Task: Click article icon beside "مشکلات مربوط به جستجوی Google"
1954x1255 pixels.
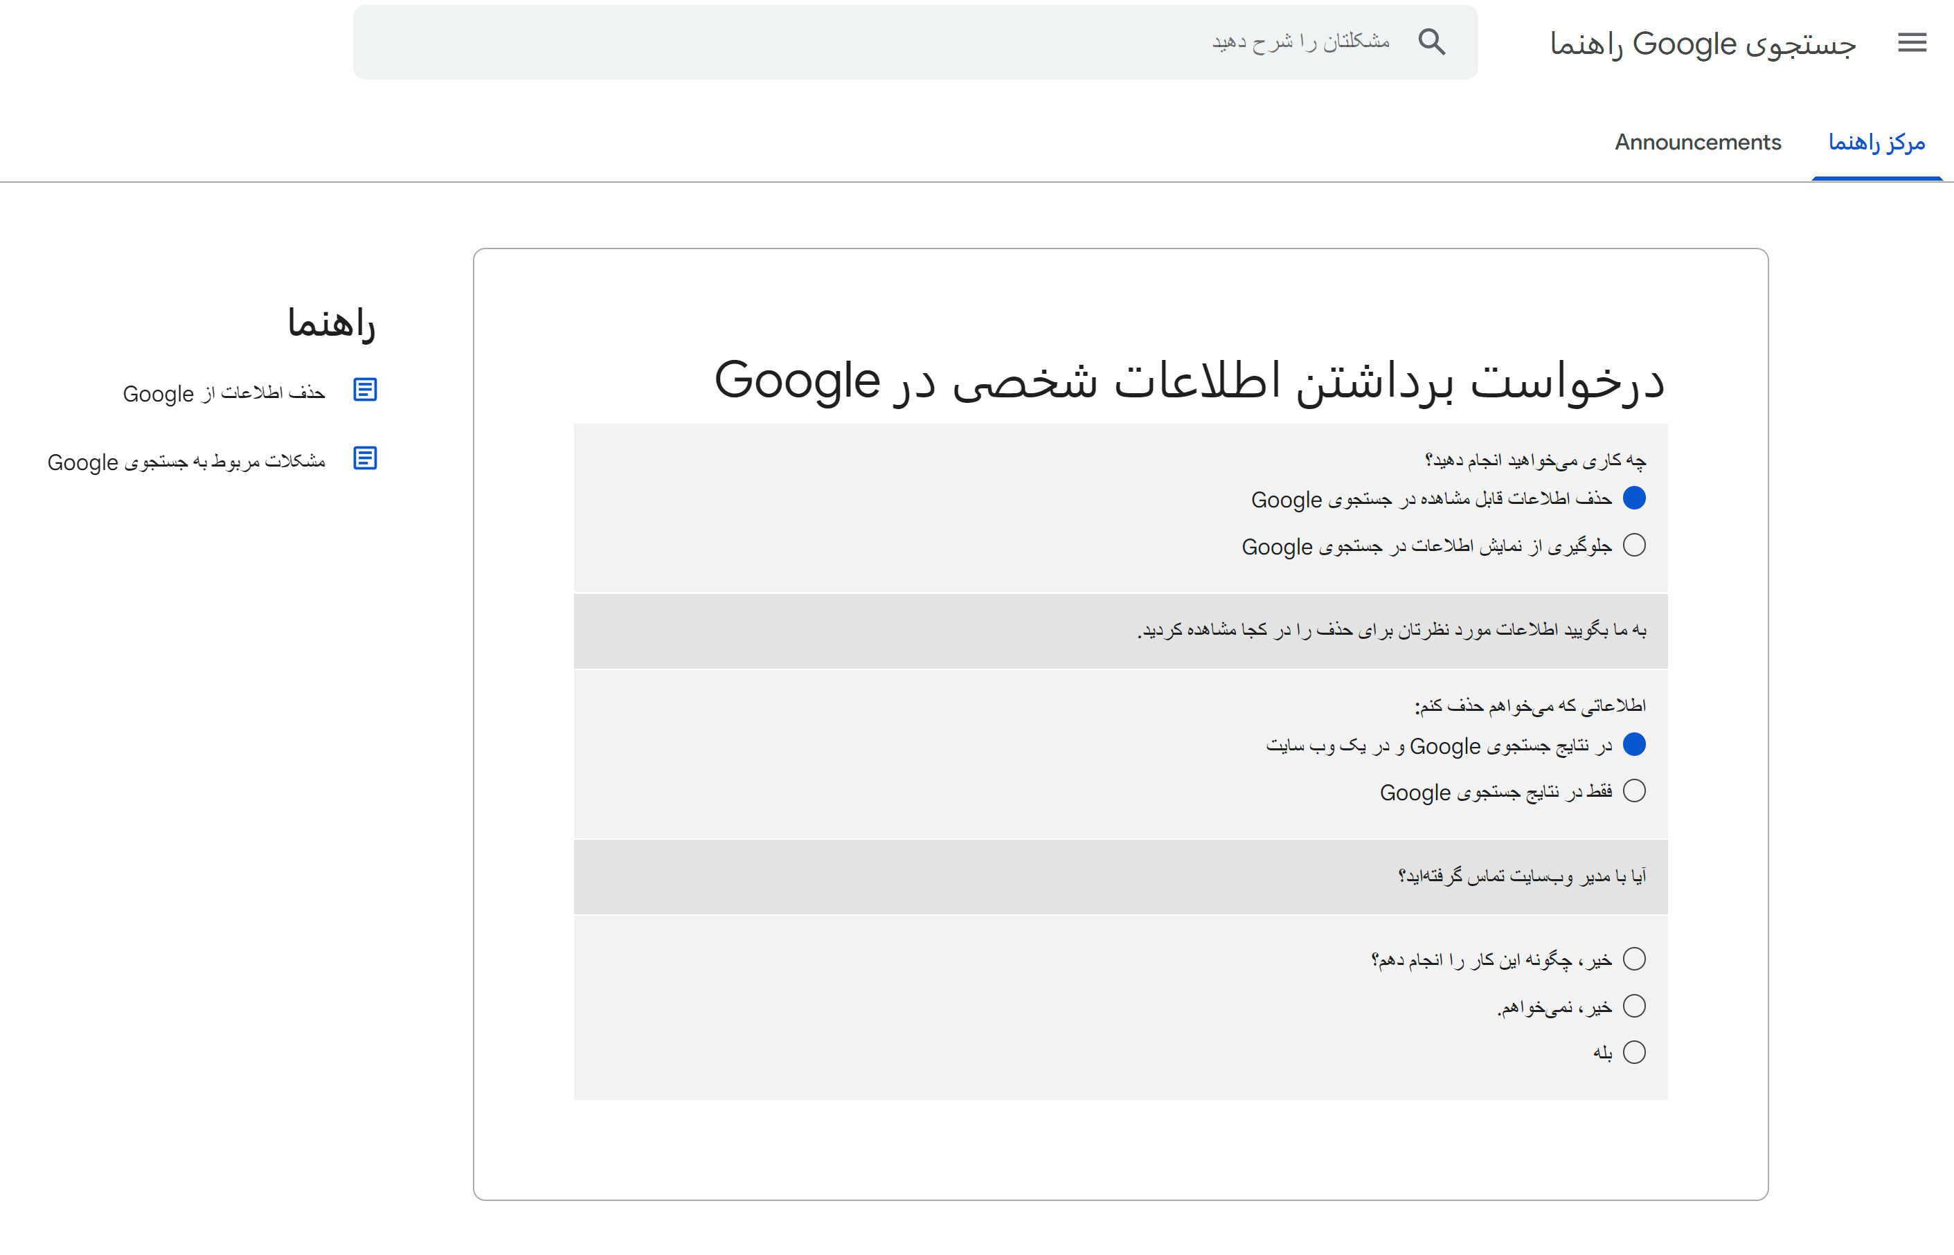Action: click(364, 459)
